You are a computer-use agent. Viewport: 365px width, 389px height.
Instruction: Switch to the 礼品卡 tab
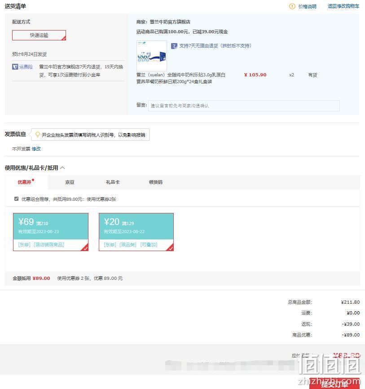click(113, 182)
